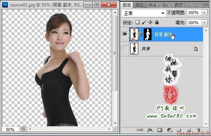Click the canvas scroll up arrow
This screenshot has height=136, width=211.
coord(115,13)
